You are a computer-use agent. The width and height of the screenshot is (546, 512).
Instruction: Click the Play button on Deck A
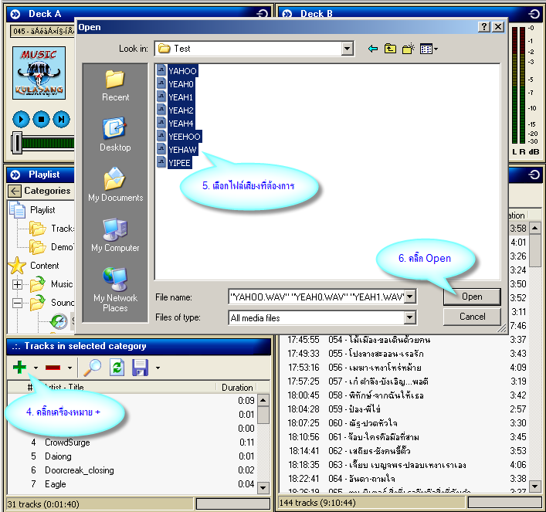pos(21,120)
